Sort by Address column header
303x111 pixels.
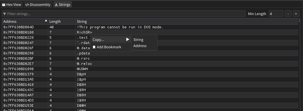[25, 21]
